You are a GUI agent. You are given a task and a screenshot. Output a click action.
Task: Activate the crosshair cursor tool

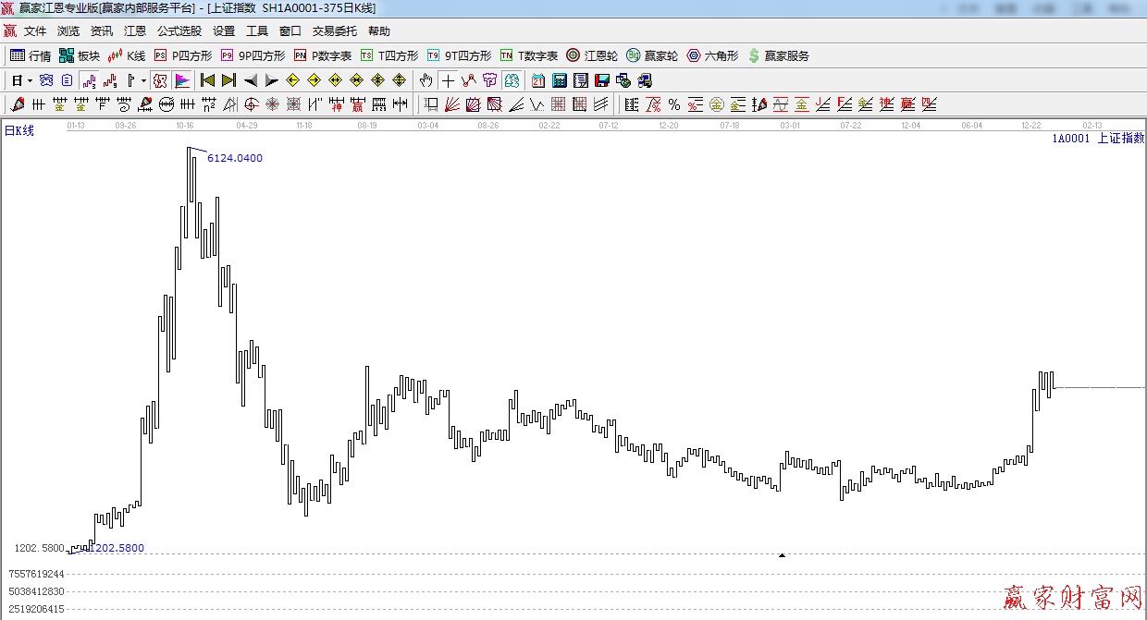[449, 80]
